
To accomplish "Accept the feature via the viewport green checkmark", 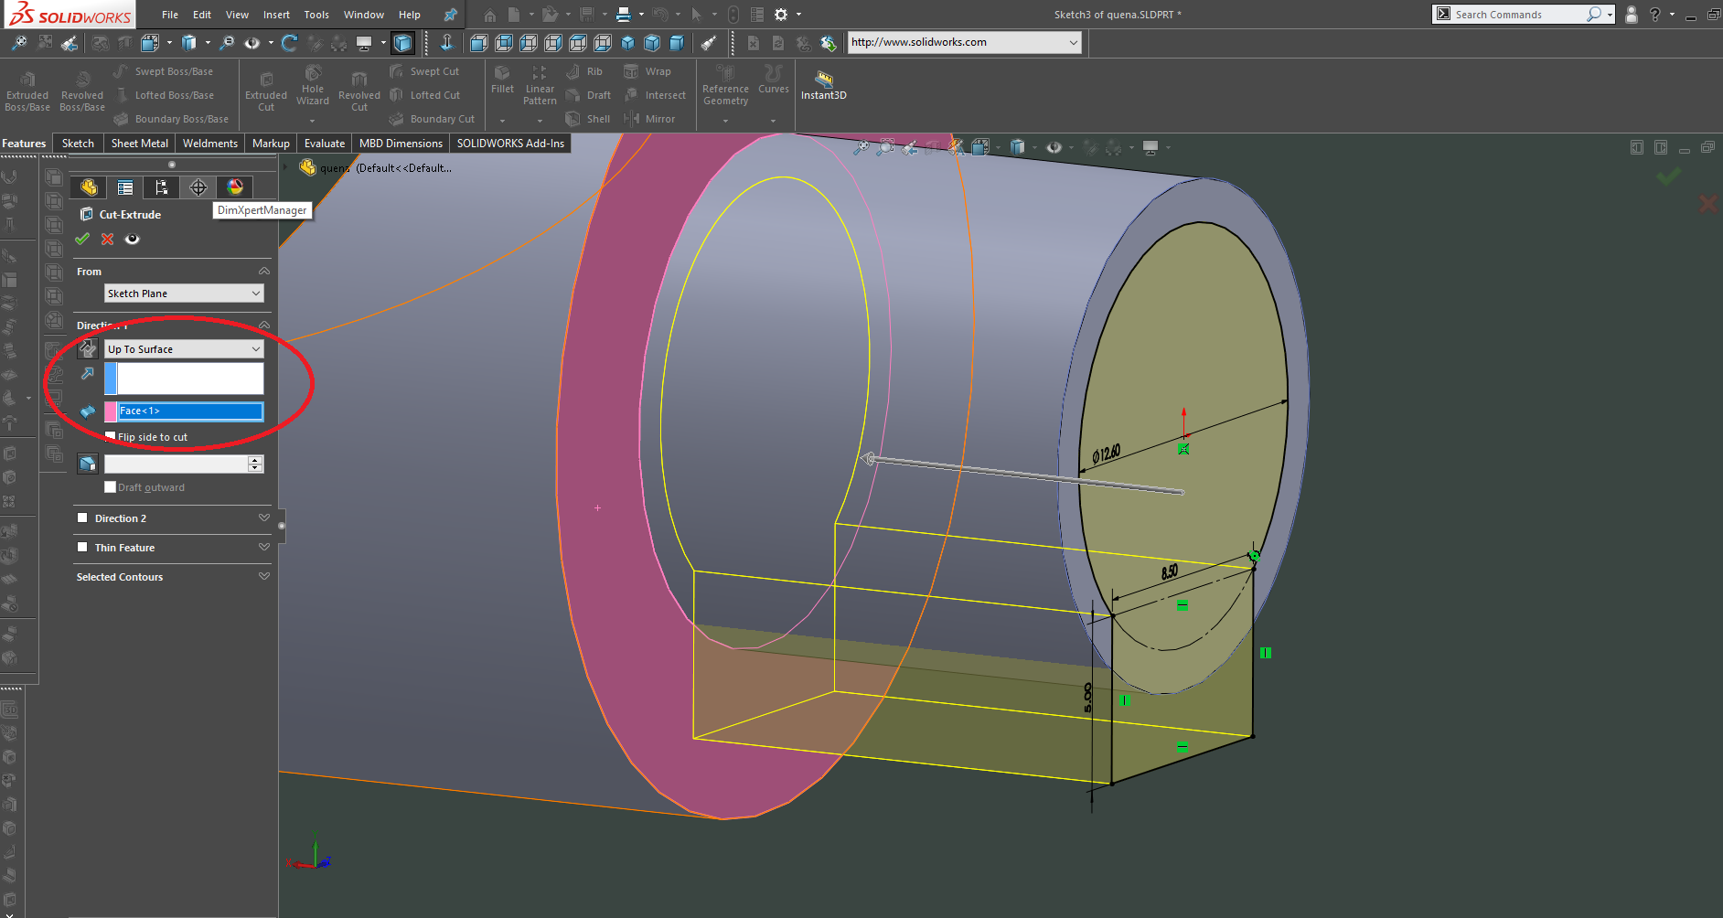I will [1668, 176].
